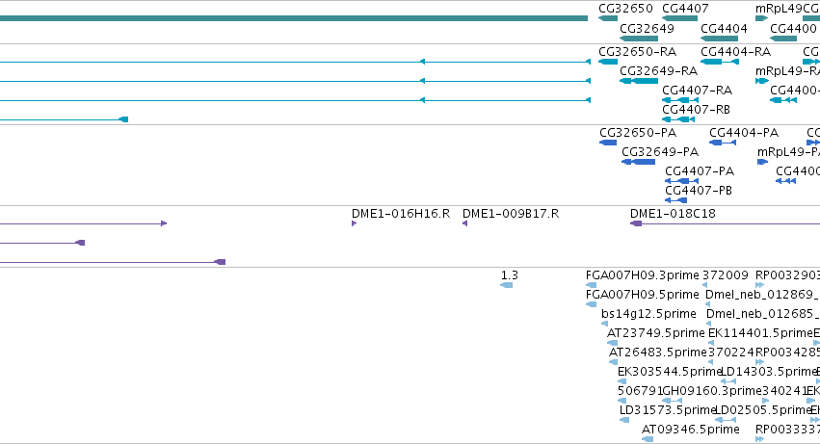This screenshot has width=820, height=444.
Task: Select the EK114401.5prime EST label
Action: [x=760, y=333]
